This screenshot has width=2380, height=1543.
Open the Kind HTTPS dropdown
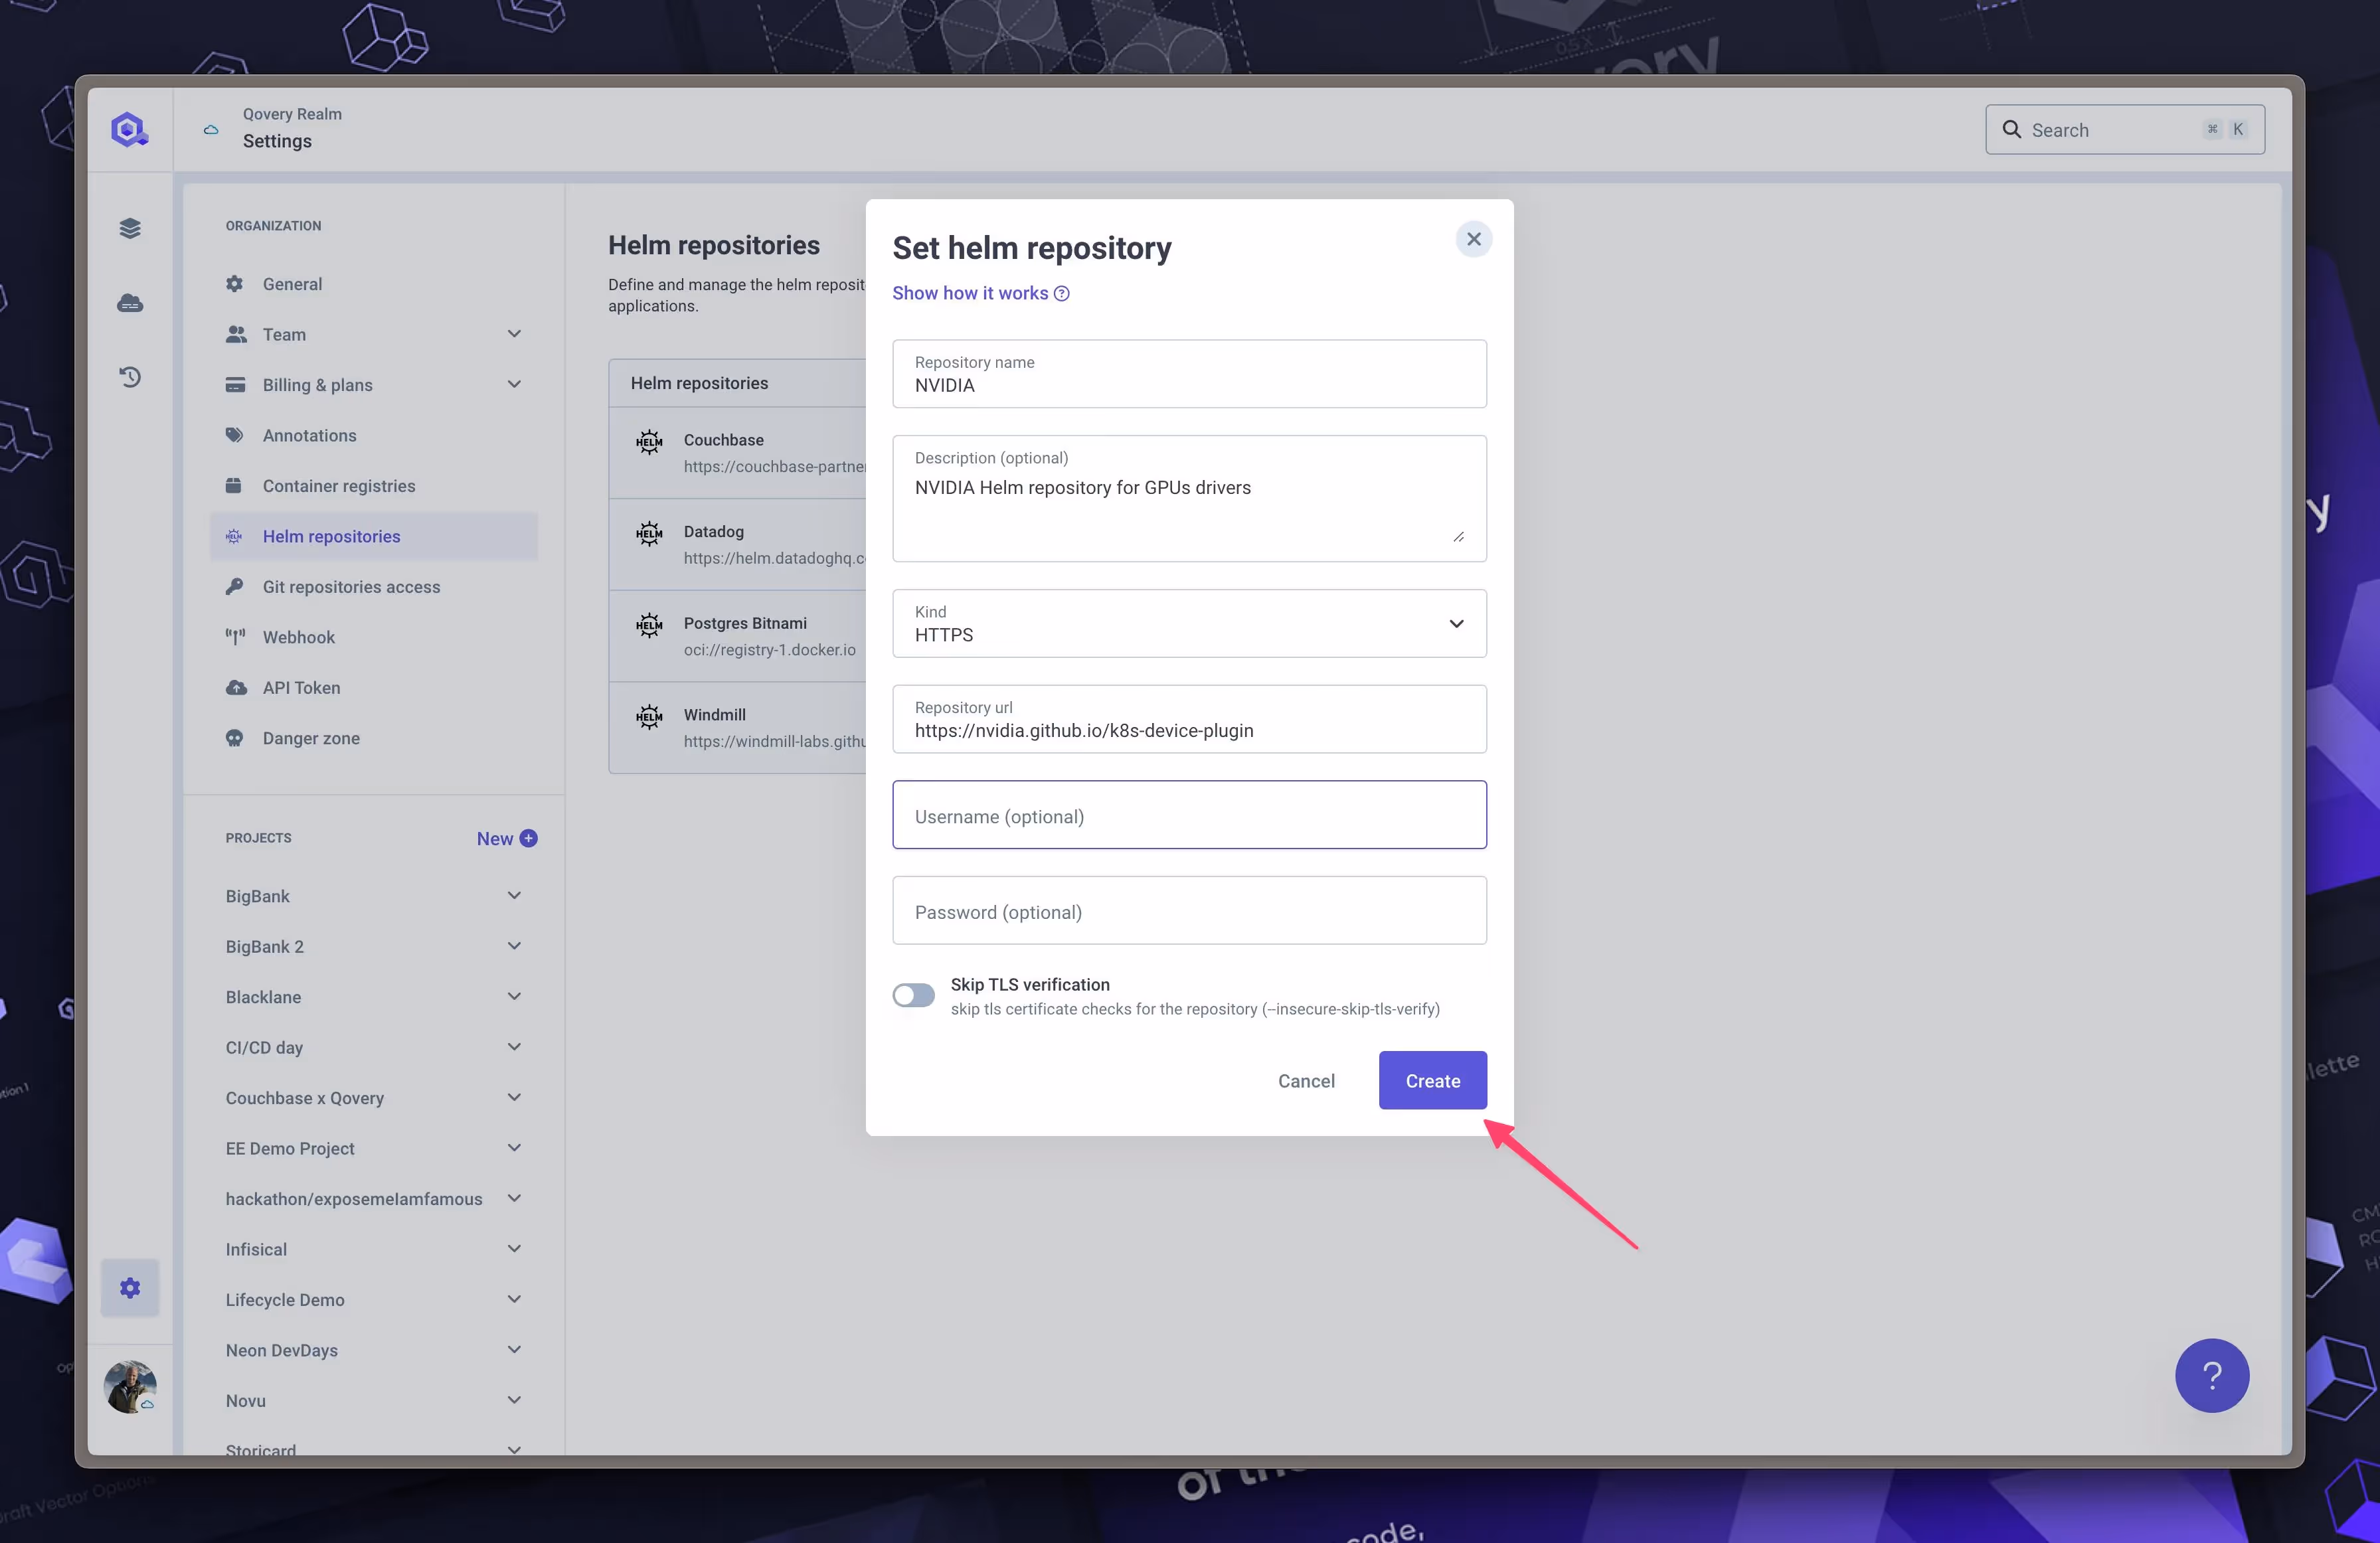point(1188,623)
